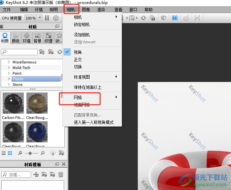Expand the Stone folder arrow
Screen dimensions: 231x190
coord(9,84)
